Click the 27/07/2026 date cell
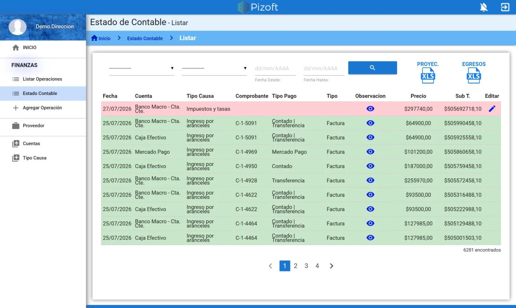The width and height of the screenshot is (516, 308). 117,109
